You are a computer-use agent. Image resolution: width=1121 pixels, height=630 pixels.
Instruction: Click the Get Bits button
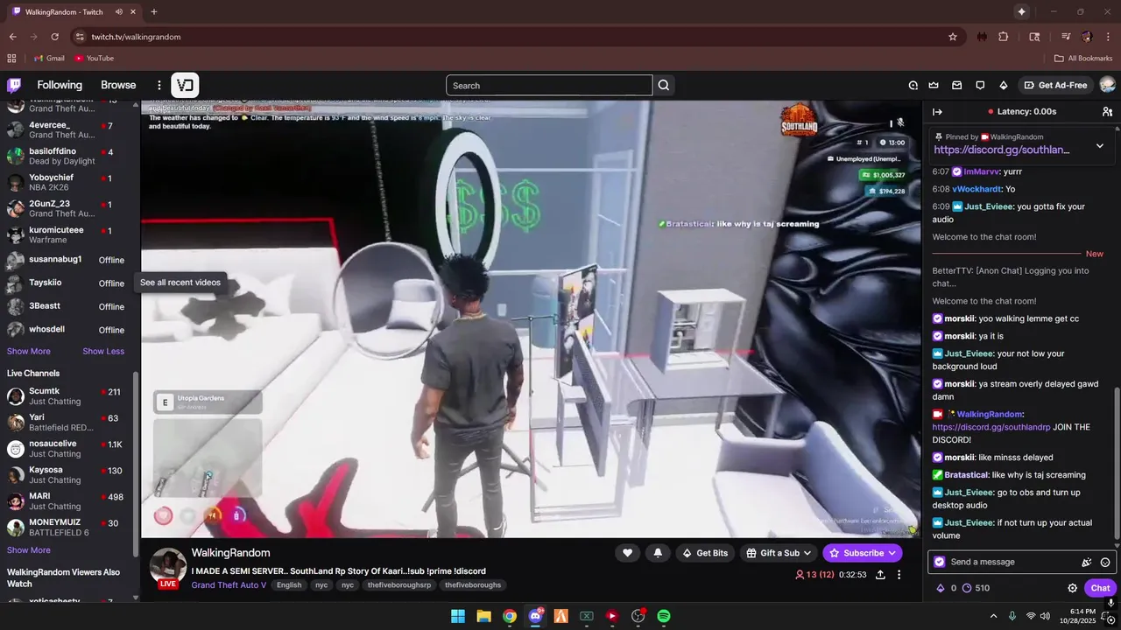point(705,553)
